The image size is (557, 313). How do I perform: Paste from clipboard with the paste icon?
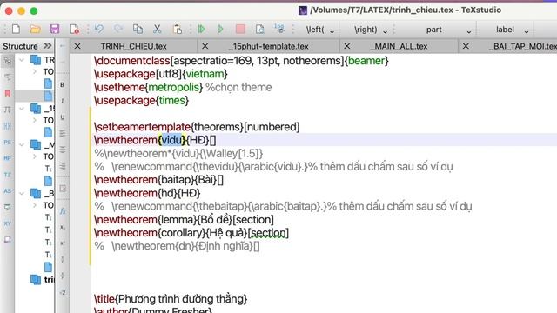(177, 29)
